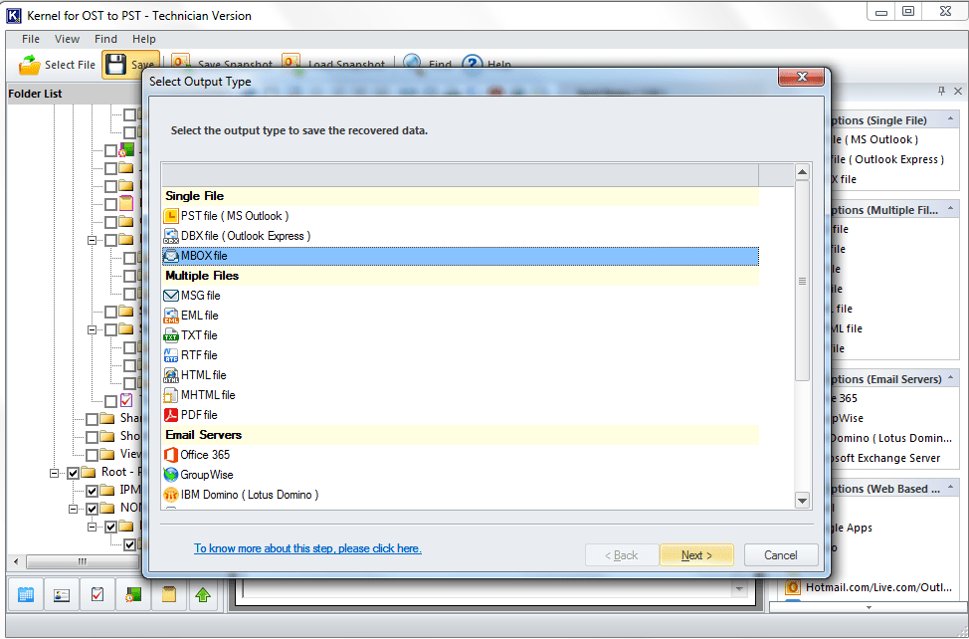969x639 pixels.
Task: Click output list scroll down arrow
Action: tap(802, 501)
